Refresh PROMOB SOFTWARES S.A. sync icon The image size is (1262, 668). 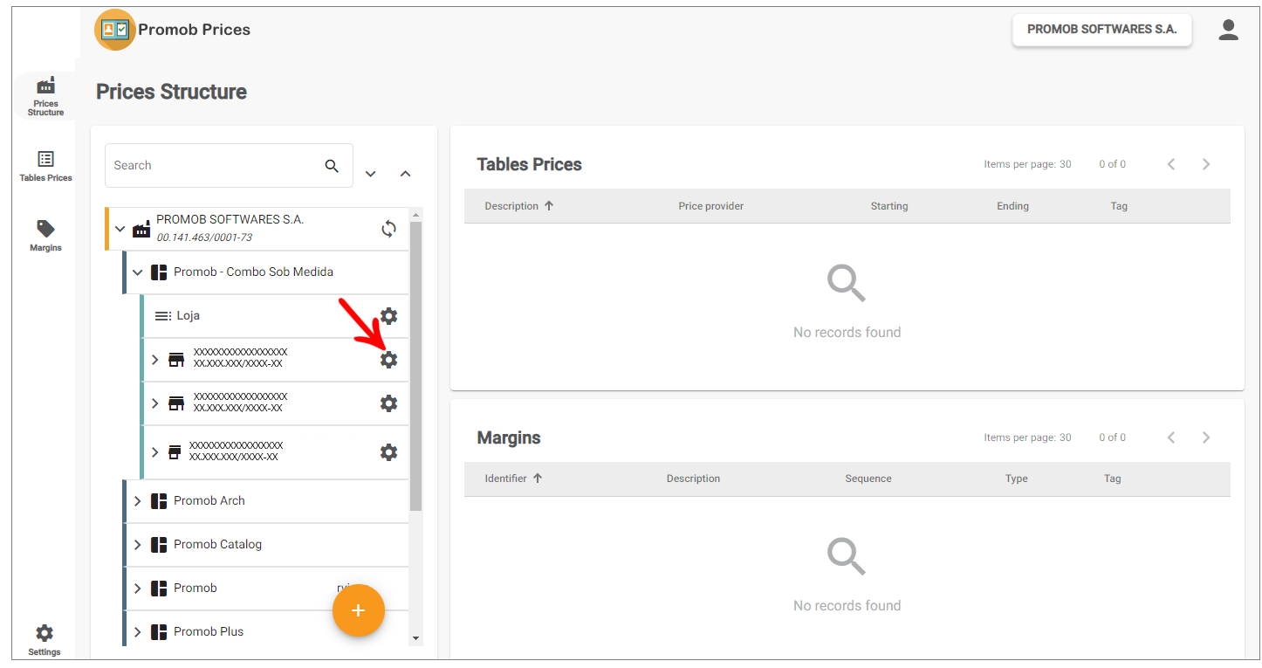[389, 229]
